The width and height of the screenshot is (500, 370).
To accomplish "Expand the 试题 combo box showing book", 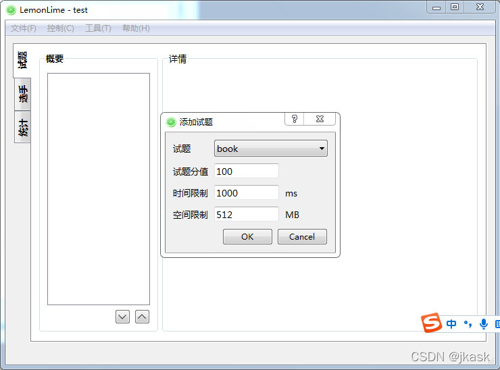I will pos(271,149).
